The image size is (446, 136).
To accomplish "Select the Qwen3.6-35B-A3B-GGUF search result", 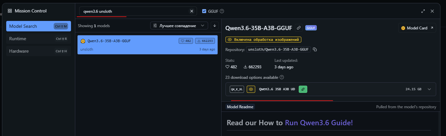I will (x=148, y=45).
